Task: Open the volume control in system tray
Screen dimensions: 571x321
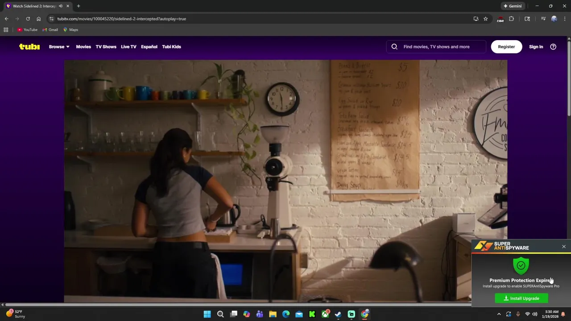Action: point(535,314)
